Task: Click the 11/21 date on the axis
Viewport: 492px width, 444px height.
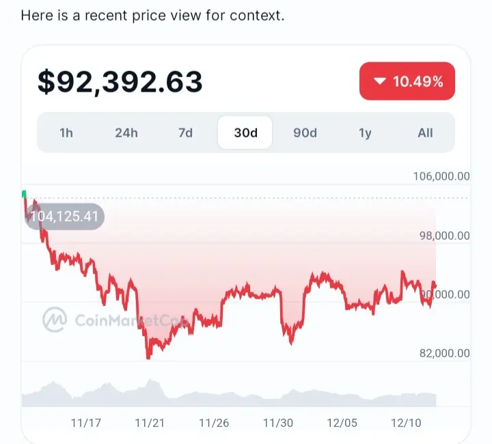Action: point(150,423)
